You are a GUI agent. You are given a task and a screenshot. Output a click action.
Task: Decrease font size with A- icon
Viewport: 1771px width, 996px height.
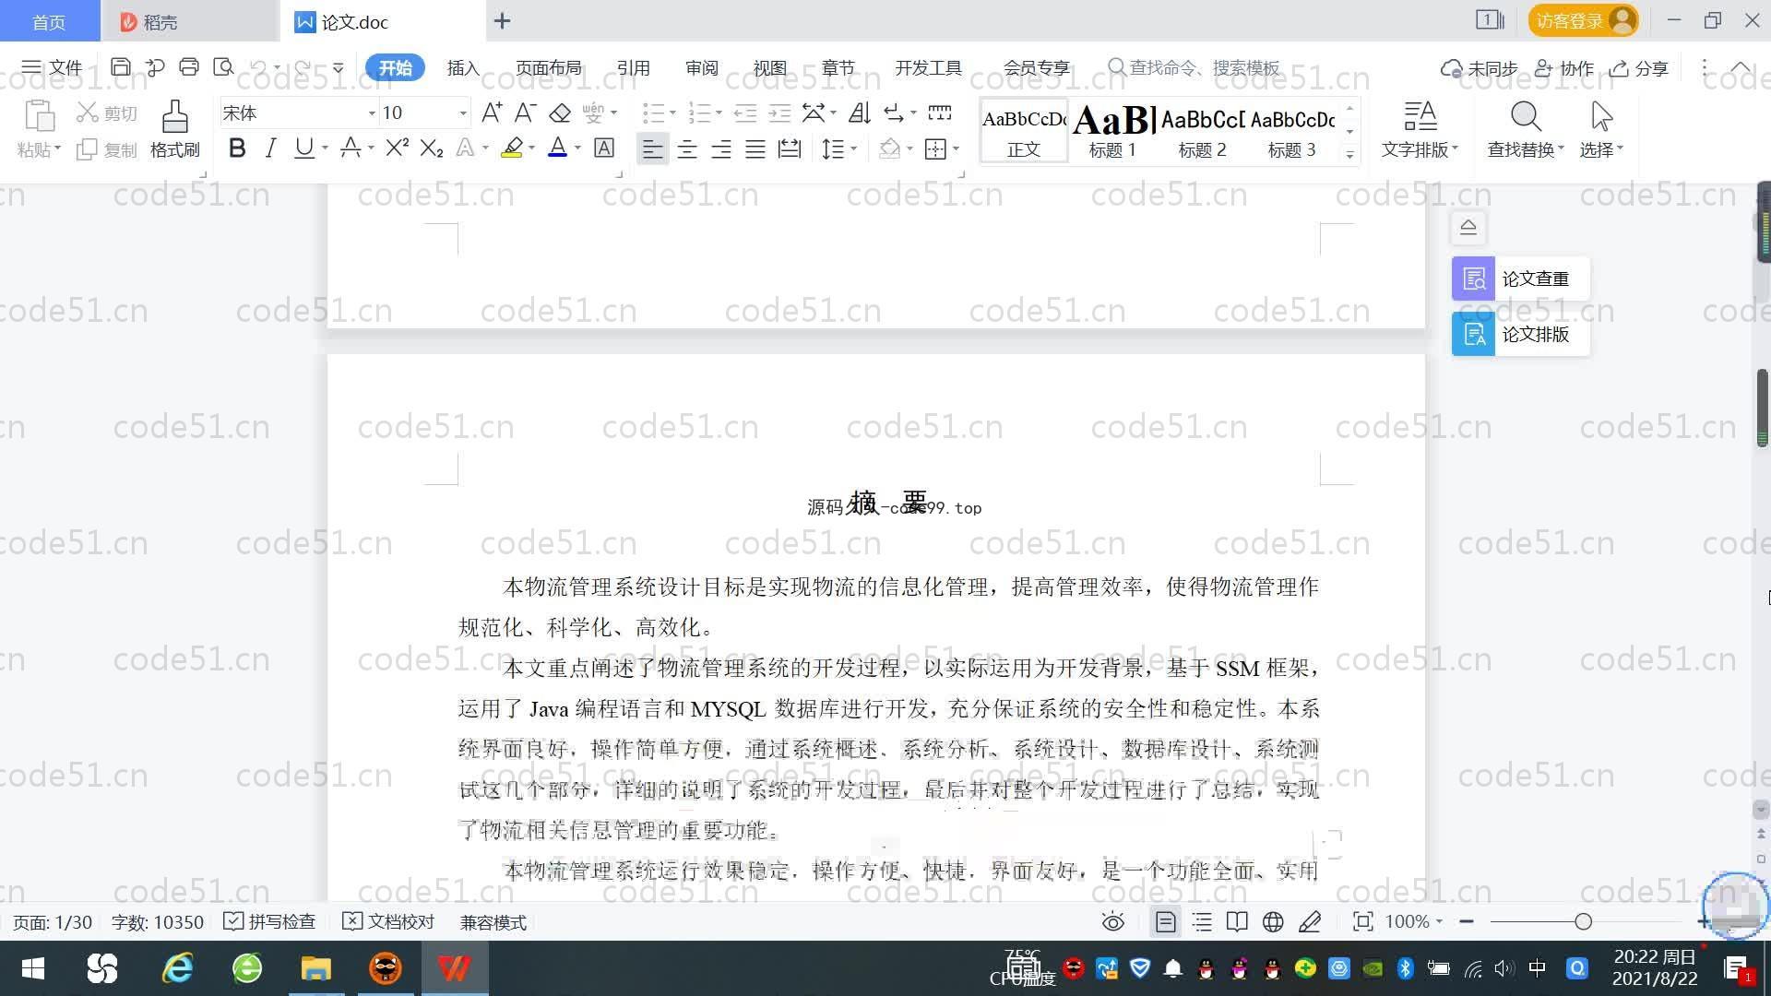[x=525, y=113]
